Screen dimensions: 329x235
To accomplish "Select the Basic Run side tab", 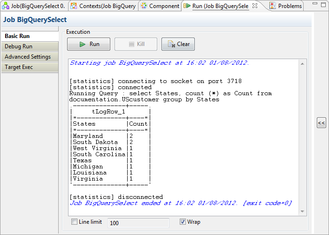I will (x=30, y=36).
